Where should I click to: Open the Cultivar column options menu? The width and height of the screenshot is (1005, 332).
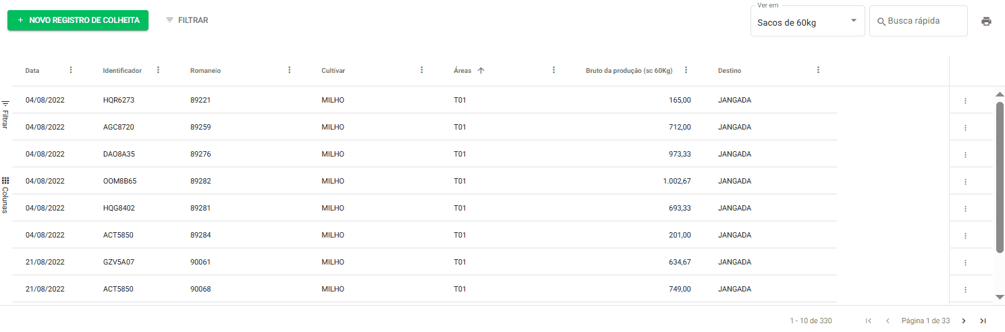pyautogui.click(x=422, y=70)
